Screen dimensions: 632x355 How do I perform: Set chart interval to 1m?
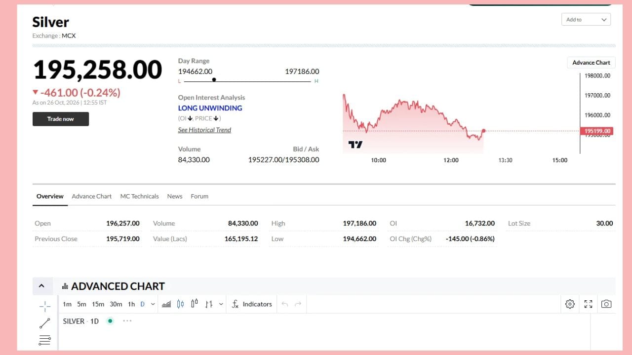point(67,304)
